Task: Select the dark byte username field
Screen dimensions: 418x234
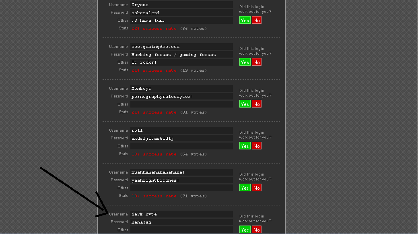Action: click(x=181, y=214)
